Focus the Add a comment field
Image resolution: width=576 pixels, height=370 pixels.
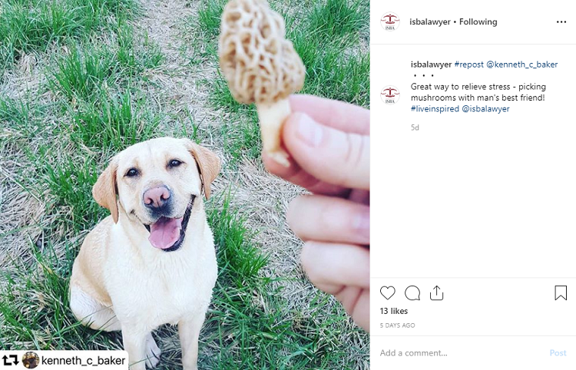(x=461, y=353)
